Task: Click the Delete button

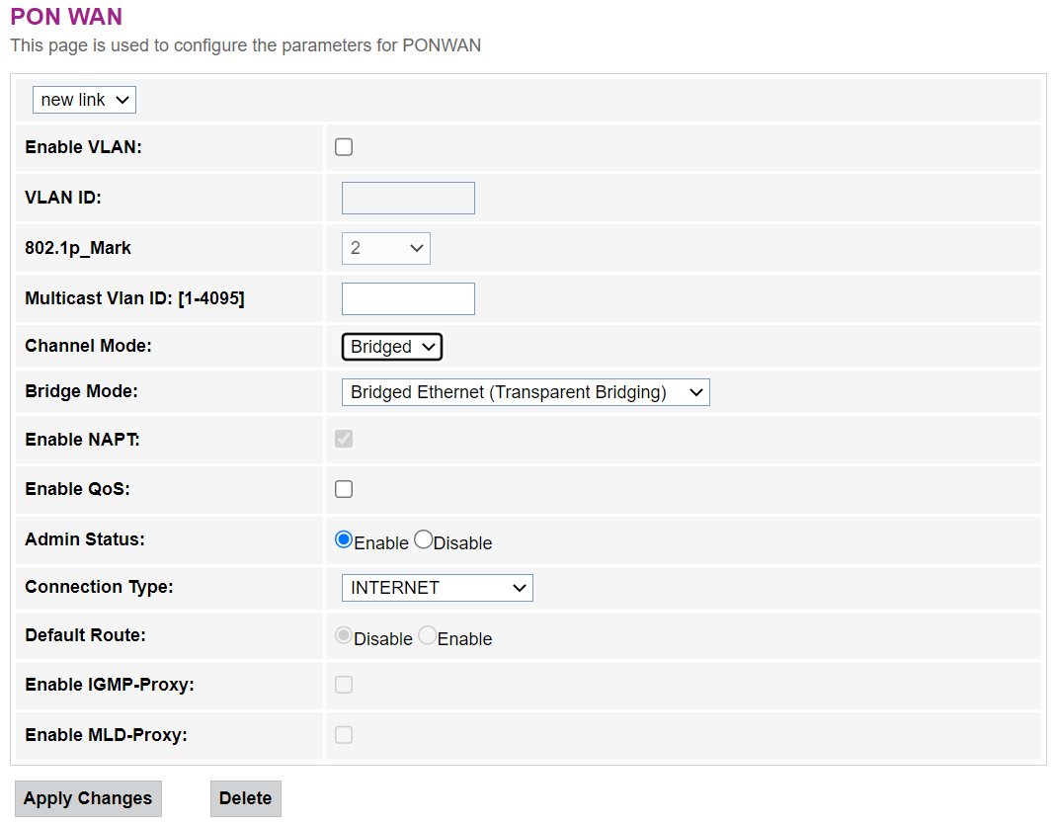Action: (x=246, y=798)
